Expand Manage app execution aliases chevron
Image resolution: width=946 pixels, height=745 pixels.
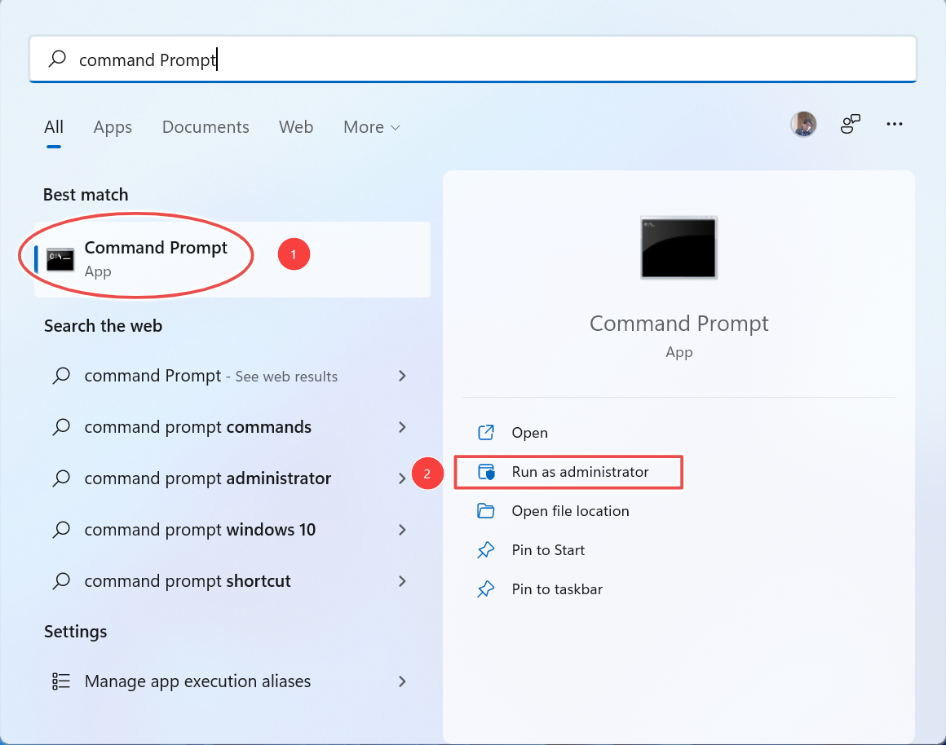pos(402,681)
